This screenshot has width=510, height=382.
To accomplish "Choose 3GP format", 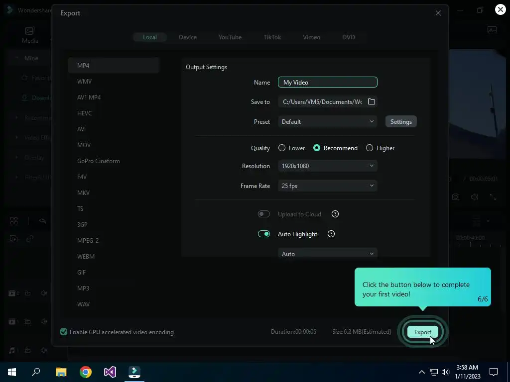I will pos(114,224).
